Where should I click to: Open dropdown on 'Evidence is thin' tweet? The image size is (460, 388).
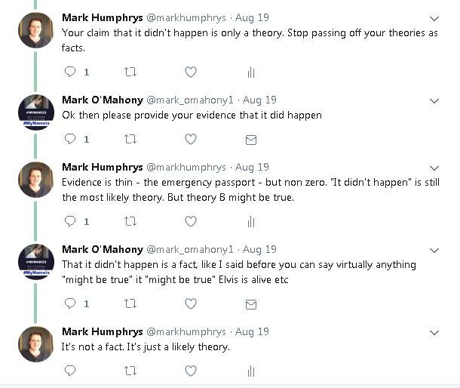pos(434,168)
